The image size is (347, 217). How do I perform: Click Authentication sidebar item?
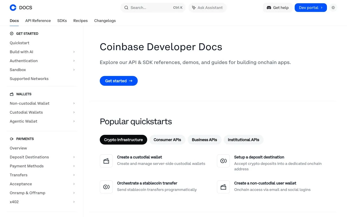coord(42,61)
